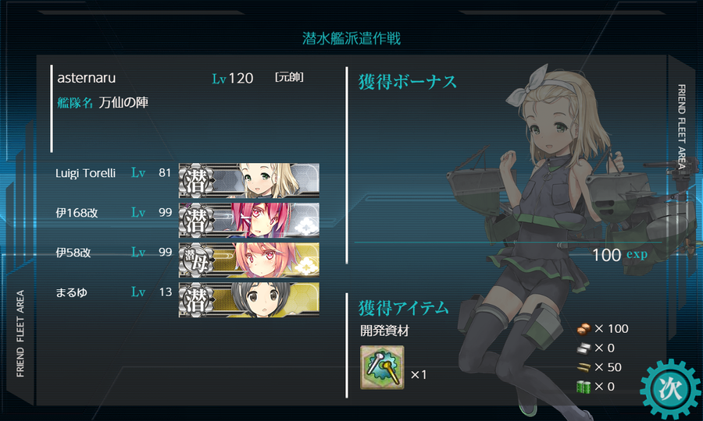Click the 潜 submarine badge on Luigi Torelli
This screenshot has width=703, height=421.
coord(196,181)
